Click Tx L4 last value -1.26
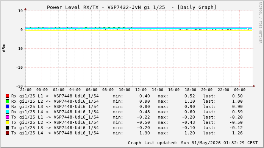 236,133
